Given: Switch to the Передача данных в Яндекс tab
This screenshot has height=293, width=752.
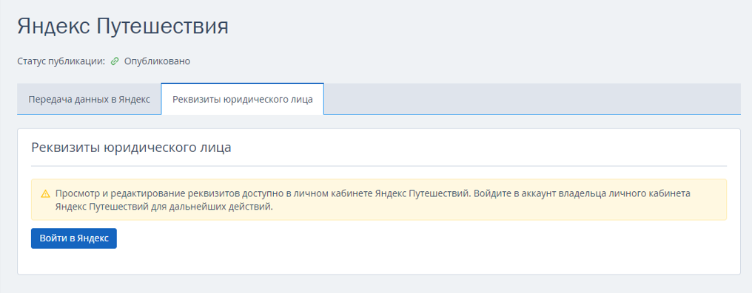Looking at the screenshot, I should pos(90,100).
